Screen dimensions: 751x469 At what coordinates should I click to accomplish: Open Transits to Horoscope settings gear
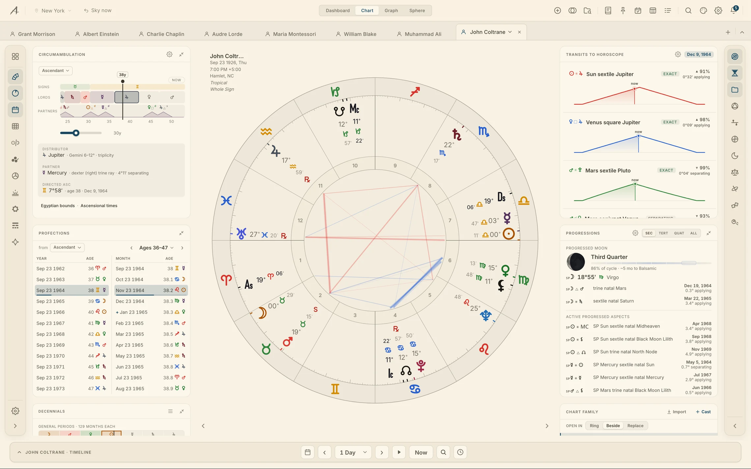[678, 54]
